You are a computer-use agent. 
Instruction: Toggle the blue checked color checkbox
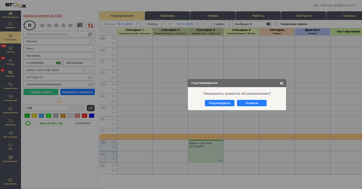pyautogui.click(x=42, y=116)
